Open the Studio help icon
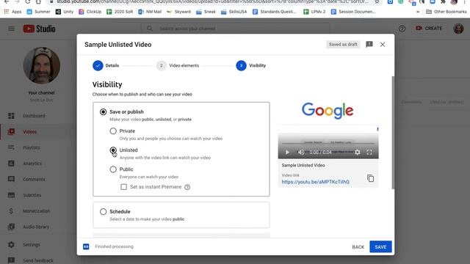470x264 pixels. tap(402, 29)
